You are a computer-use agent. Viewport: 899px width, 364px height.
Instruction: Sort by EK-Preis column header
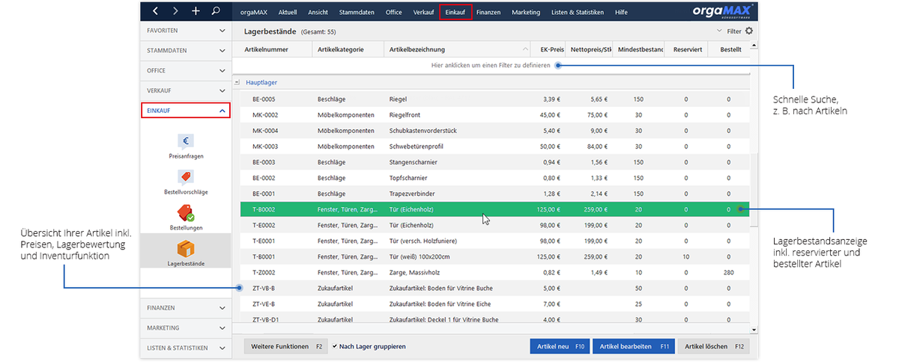click(x=547, y=50)
